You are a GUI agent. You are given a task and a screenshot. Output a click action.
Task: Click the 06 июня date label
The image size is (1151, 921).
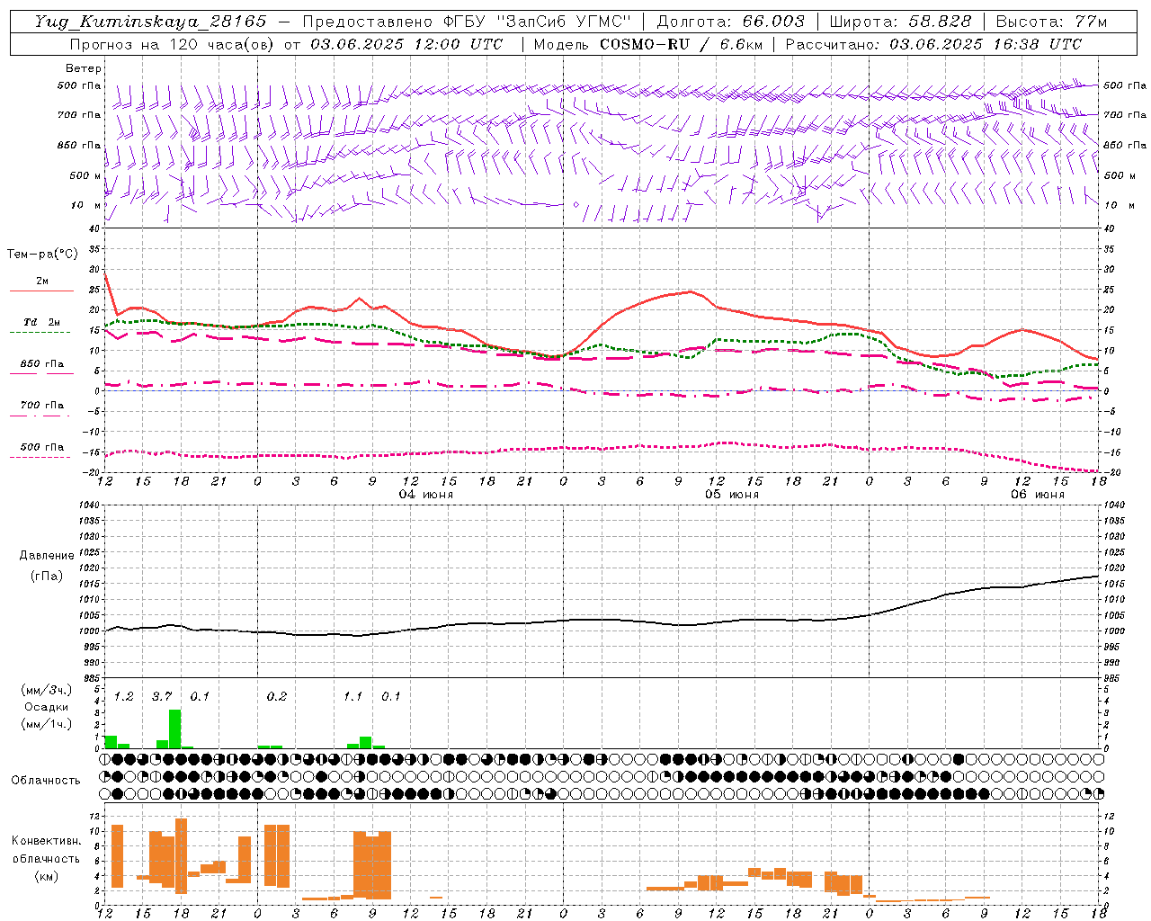(x=1037, y=495)
